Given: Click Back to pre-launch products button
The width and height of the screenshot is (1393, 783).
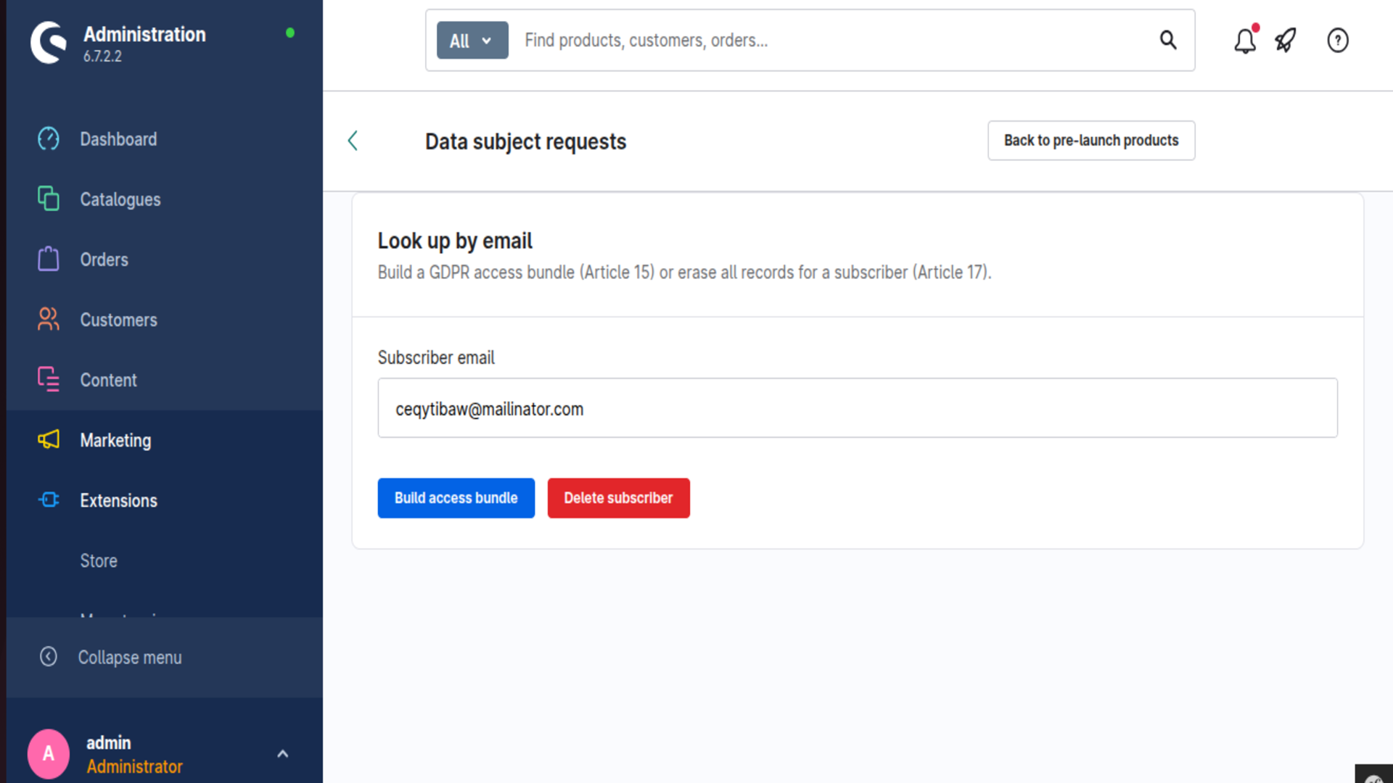Looking at the screenshot, I should tap(1091, 140).
